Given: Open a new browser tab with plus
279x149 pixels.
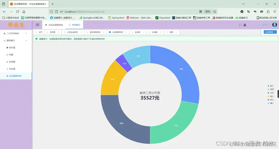Looking at the screenshot, I should tap(52, 4).
